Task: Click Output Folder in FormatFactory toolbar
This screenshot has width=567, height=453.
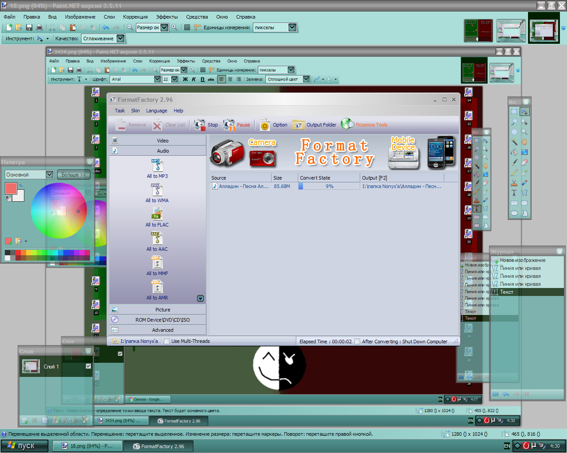Action: tap(315, 125)
